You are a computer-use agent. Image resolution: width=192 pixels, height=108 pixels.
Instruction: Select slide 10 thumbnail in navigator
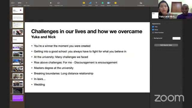[x=18, y=76]
